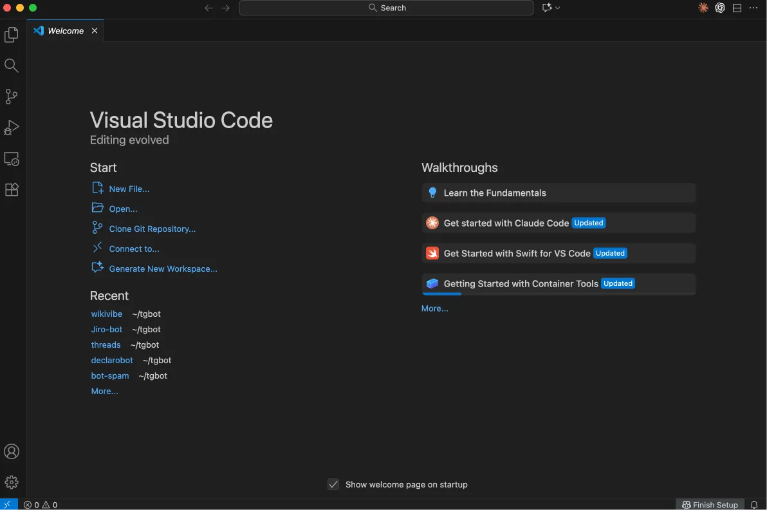Open the Manage gear menu

pos(12,482)
